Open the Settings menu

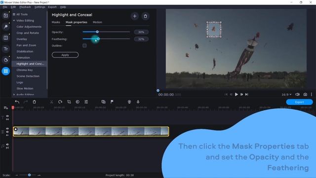(x=39, y=7)
